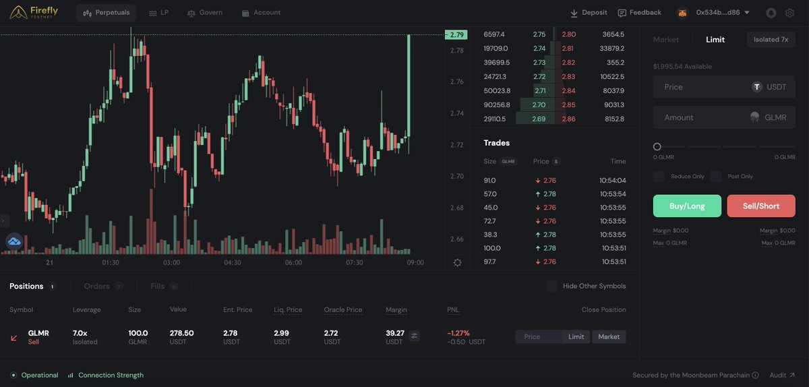Click the GLMR sell arrow icon
The width and height of the screenshot is (809, 387).
click(x=14, y=337)
